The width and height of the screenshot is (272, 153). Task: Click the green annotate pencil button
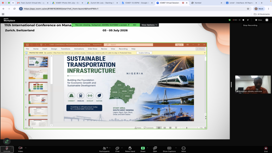tap(7, 141)
